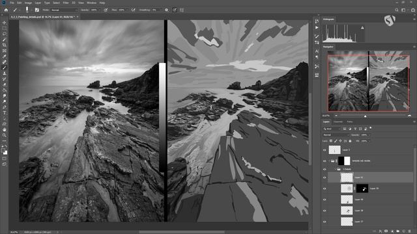Click the create new layer icon
Screen dimensions: 417x234
click(x=404, y=231)
